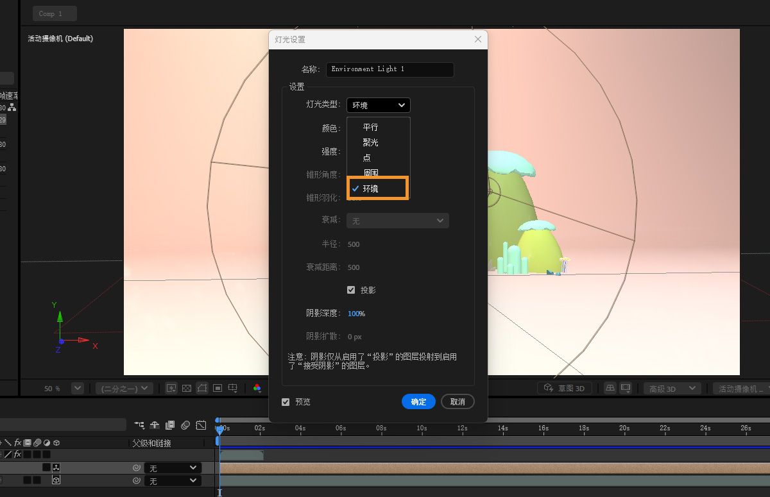Enable the 投影 shadow checkbox

351,289
